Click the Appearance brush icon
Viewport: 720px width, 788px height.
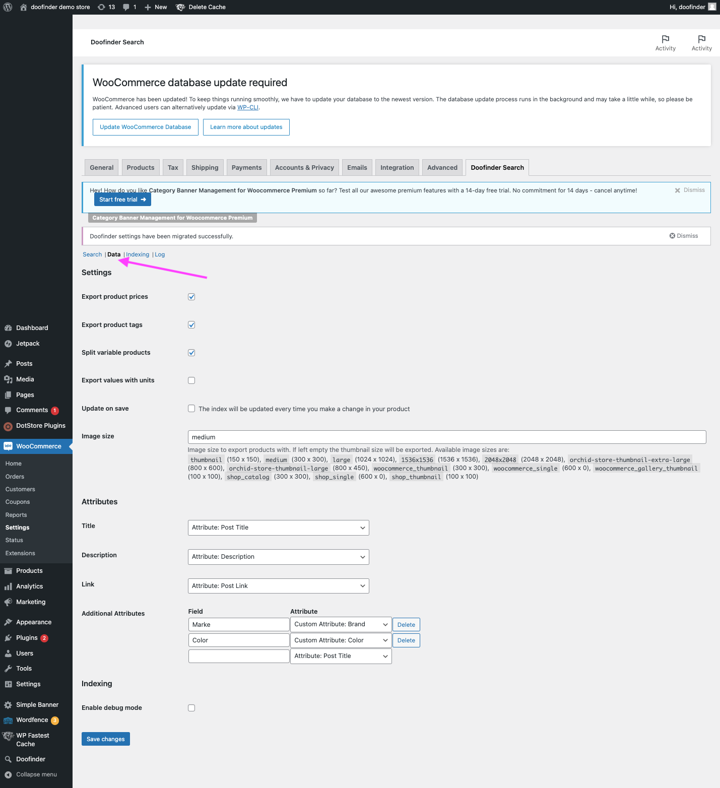coord(8,622)
